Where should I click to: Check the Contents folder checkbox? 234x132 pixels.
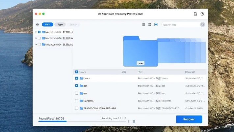(77, 101)
